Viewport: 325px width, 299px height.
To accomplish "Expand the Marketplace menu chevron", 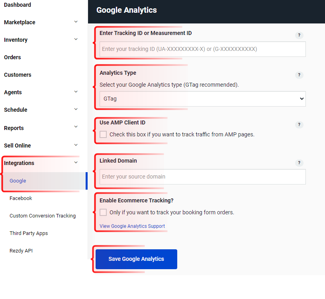I will pos(76,22).
